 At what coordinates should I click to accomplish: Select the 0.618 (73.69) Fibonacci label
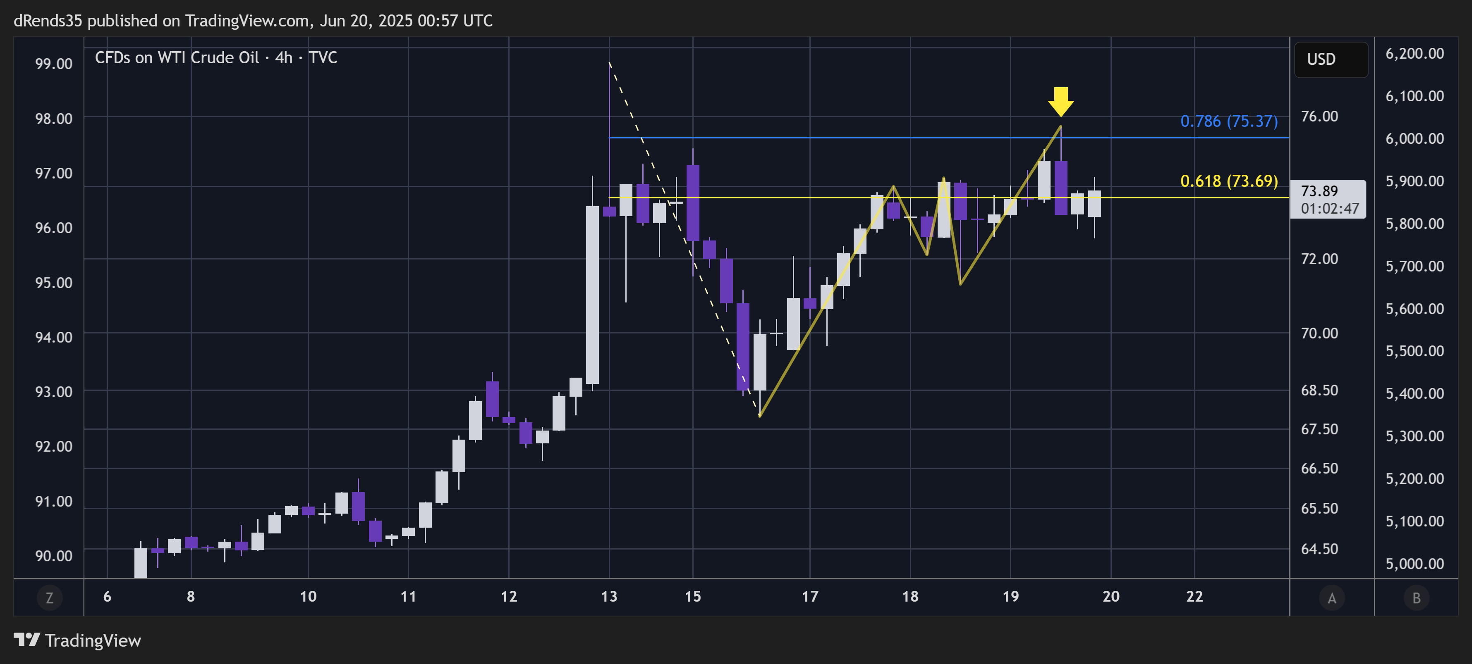click(1228, 181)
